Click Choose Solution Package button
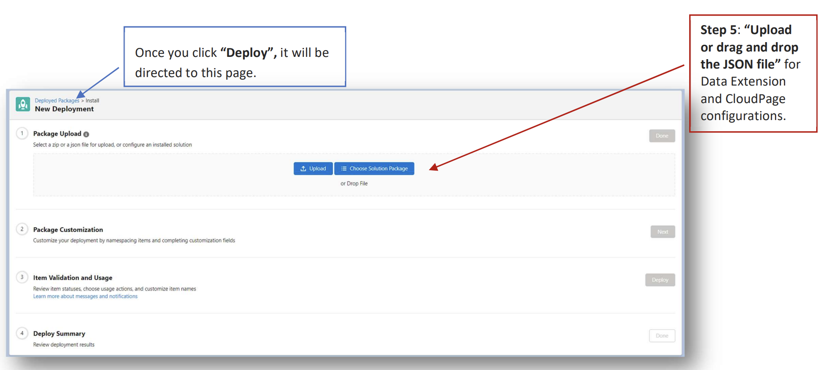This screenshot has width=826, height=370. coord(374,168)
